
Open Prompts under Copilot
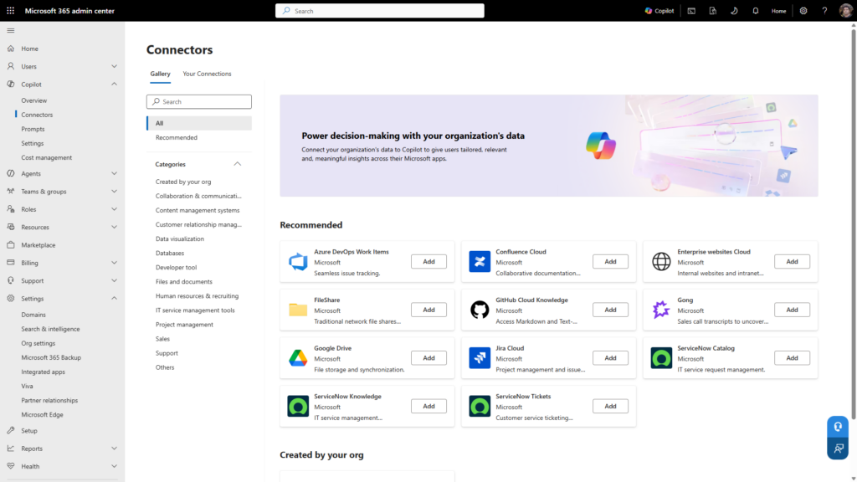pyautogui.click(x=33, y=129)
